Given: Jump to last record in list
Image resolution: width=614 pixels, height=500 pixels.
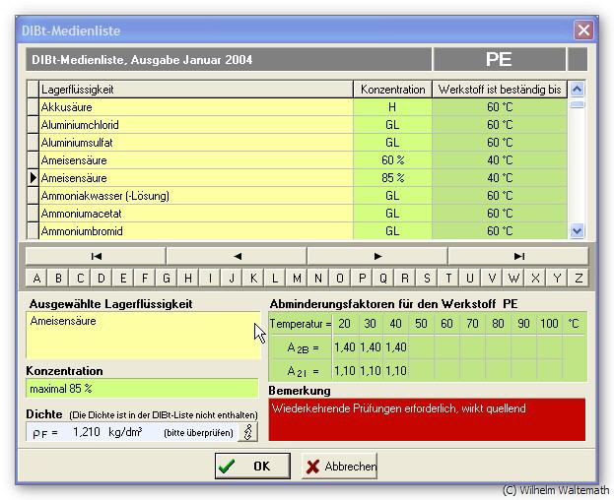Looking at the screenshot, I should click(518, 256).
